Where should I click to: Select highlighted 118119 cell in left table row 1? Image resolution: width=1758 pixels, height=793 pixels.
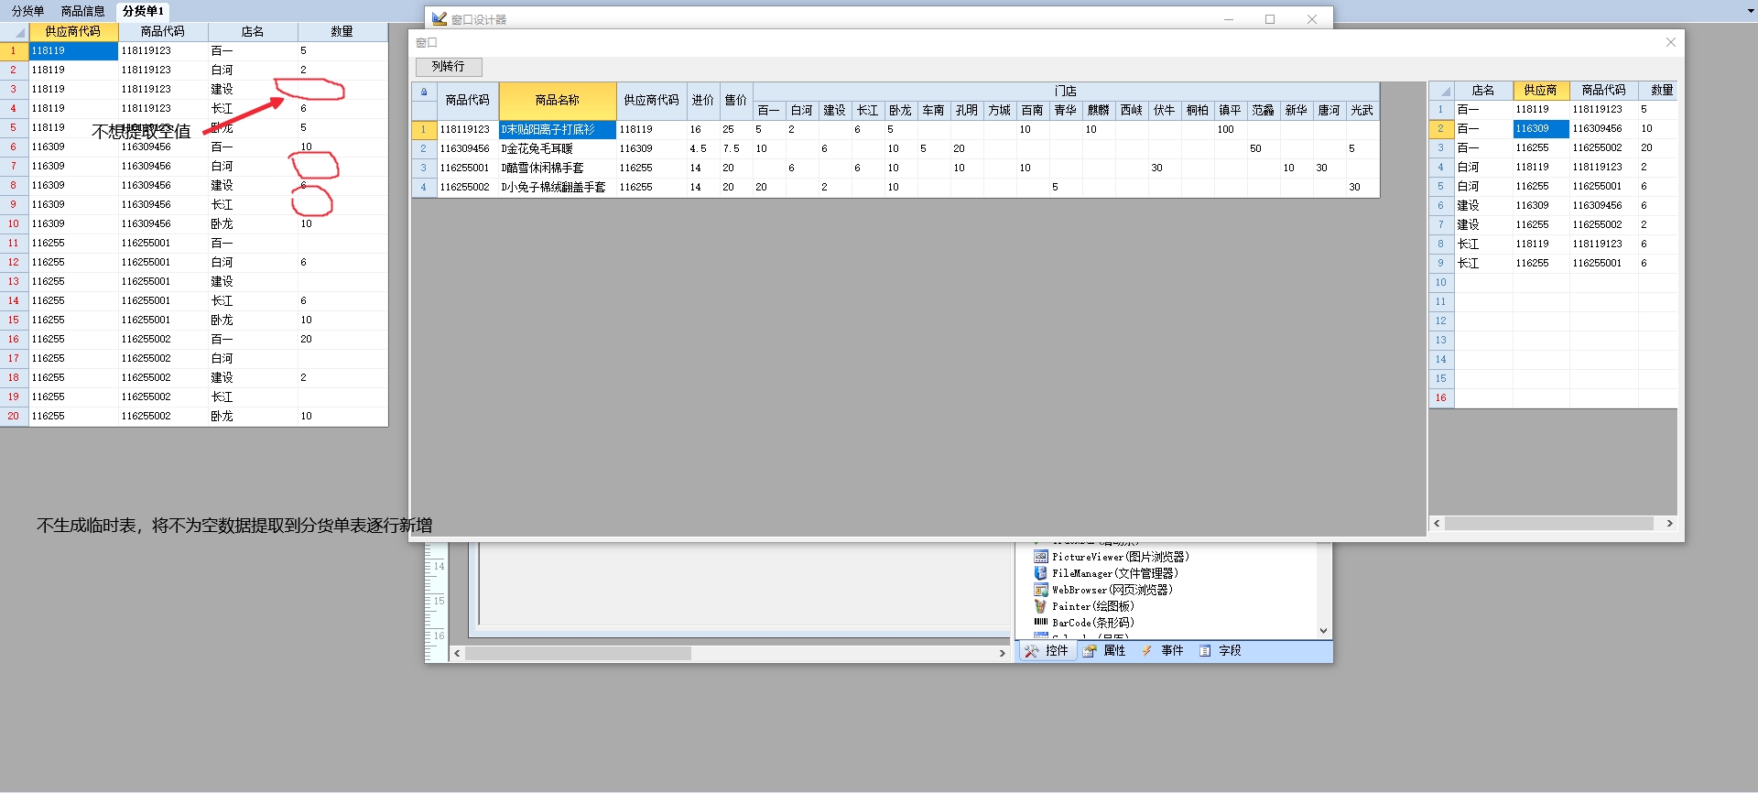[73, 51]
